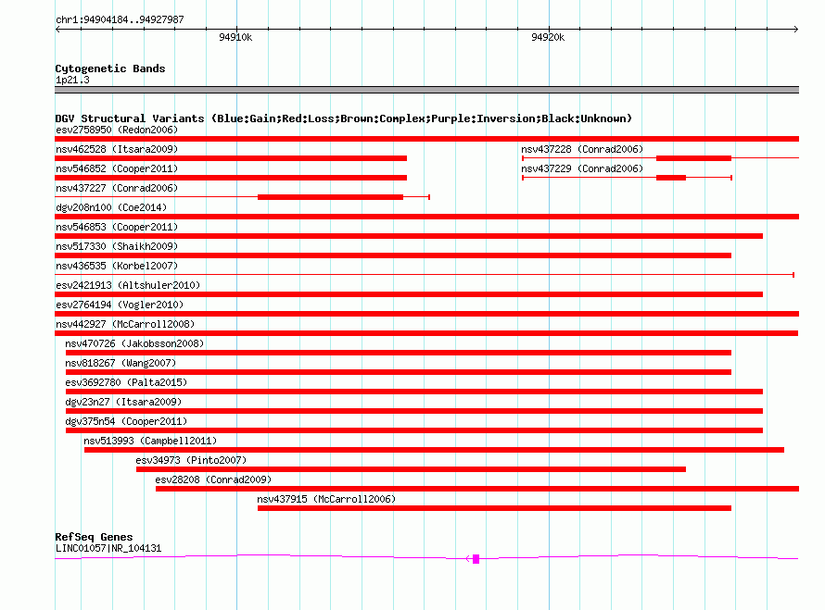Open the nsv437229 (Conrad2006) variant label
The image size is (825, 610).
click(582, 168)
